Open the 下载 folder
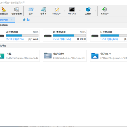This screenshot has width=127, height=127. (19, 56)
